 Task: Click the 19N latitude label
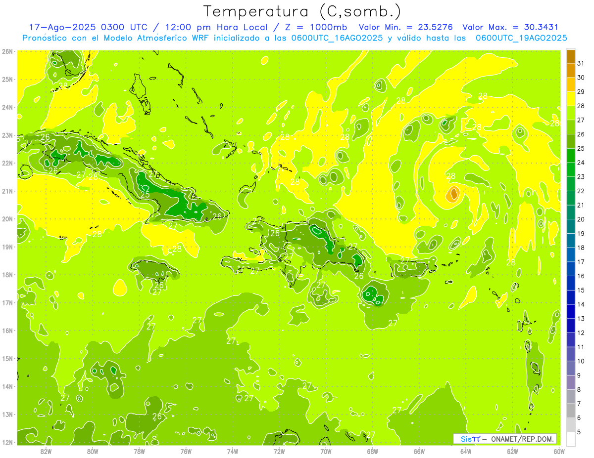[x=8, y=247]
